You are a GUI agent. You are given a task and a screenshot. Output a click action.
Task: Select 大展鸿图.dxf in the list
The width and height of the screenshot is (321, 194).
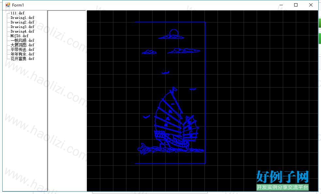tap(22, 45)
